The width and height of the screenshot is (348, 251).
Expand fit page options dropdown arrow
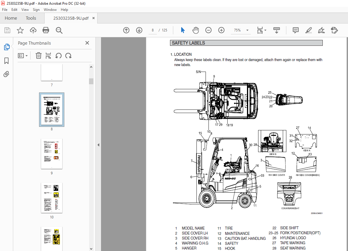(265, 30)
